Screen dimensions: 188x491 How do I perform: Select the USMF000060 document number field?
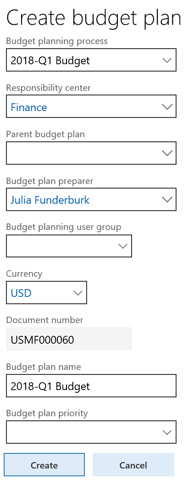coord(69,339)
